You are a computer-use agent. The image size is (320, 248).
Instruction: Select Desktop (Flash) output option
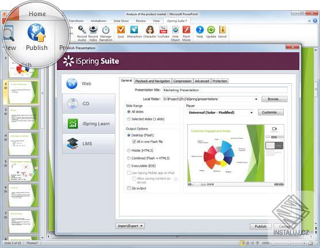(x=129, y=135)
